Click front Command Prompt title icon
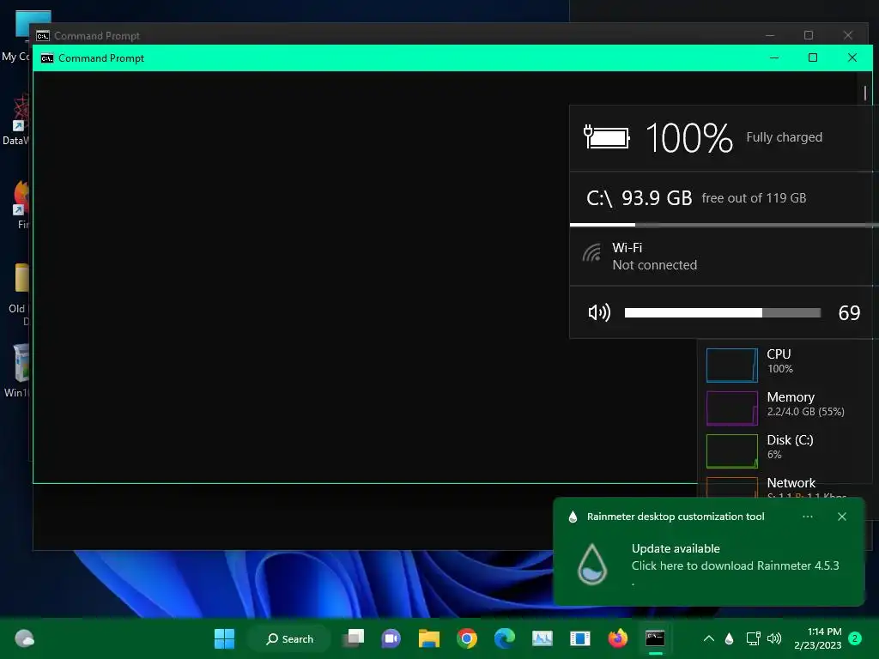The height and width of the screenshot is (659, 879). (47, 58)
